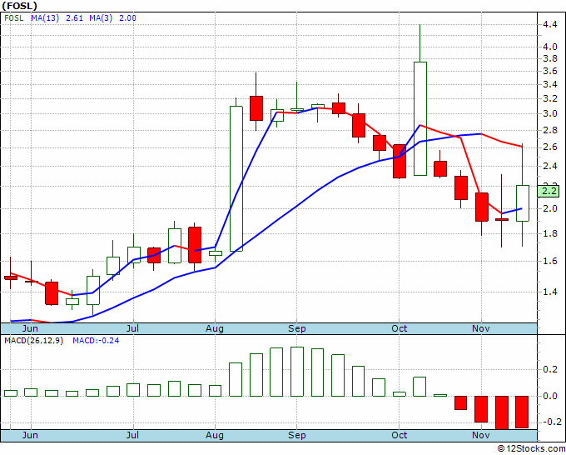The width and height of the screenshot is (566, 455).
Task: Click the 0.2 MACD axis label
Action: click(549, 369)
